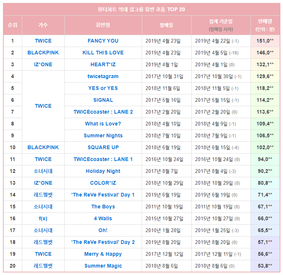
Task: Open the TWICEcoaster : LANE 2 link
Action: (x=103, y=112)
